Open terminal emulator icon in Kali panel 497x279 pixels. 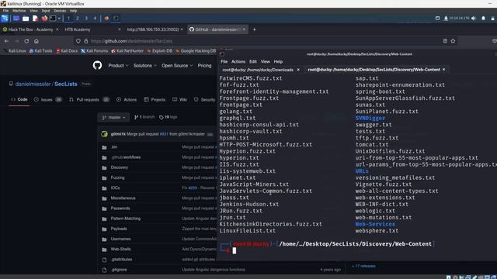pos(53,19)
